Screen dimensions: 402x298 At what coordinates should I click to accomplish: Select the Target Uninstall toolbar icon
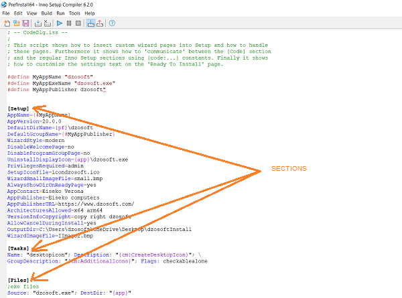point(100,23)
